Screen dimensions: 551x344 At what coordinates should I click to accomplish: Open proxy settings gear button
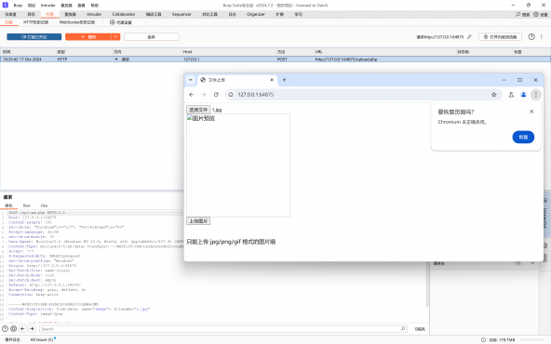pos(121,22)
